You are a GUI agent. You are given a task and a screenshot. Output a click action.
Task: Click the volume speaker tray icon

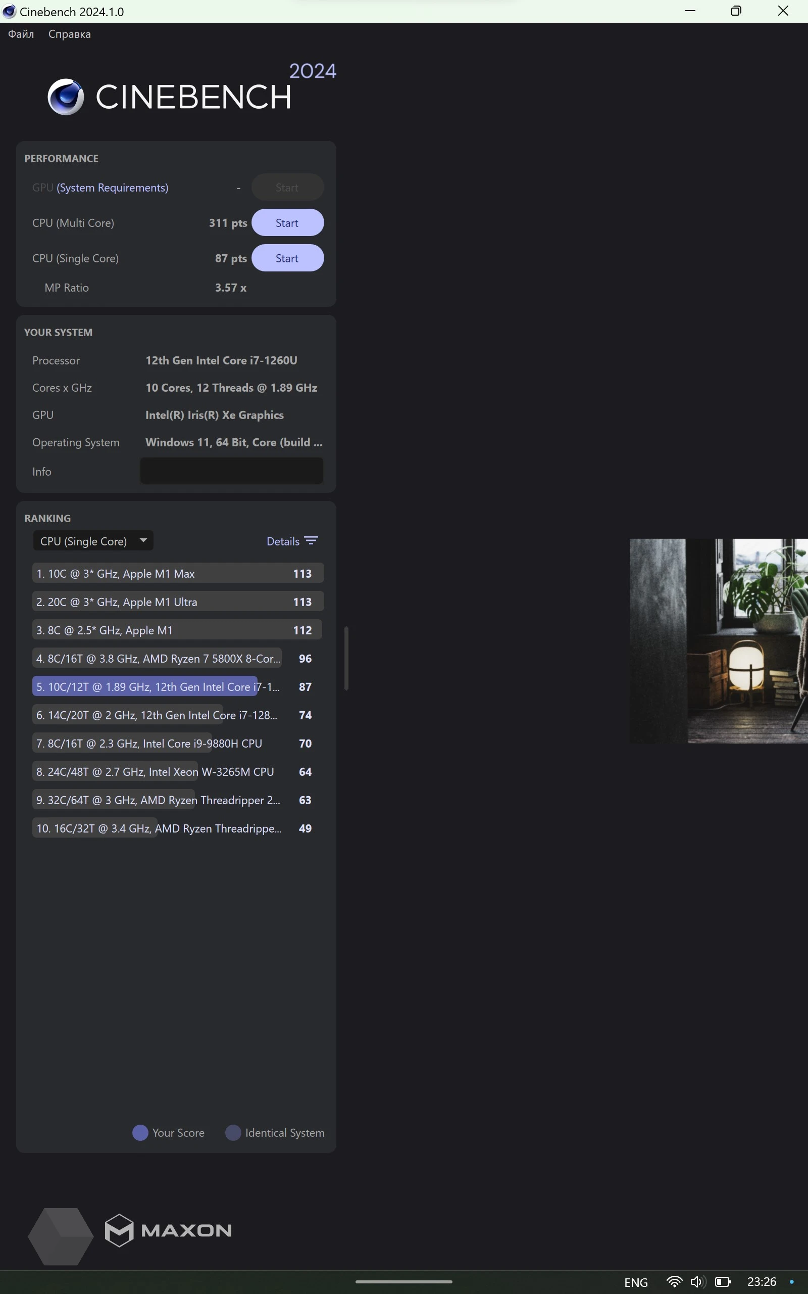coord(697,1282)
